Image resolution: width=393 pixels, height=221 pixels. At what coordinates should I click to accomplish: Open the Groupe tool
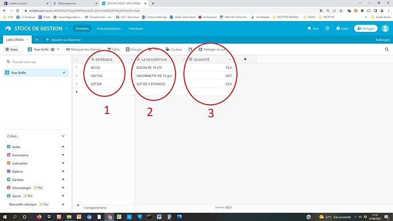134,50
